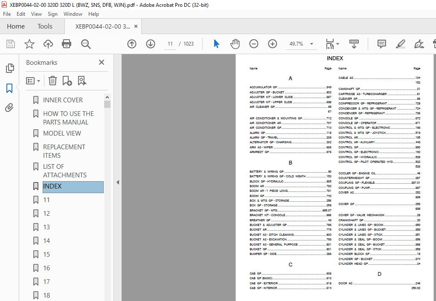Viewport: 436px width, 301px height.
Task: Go to previous page arrow
Action: tap(132, 44)
